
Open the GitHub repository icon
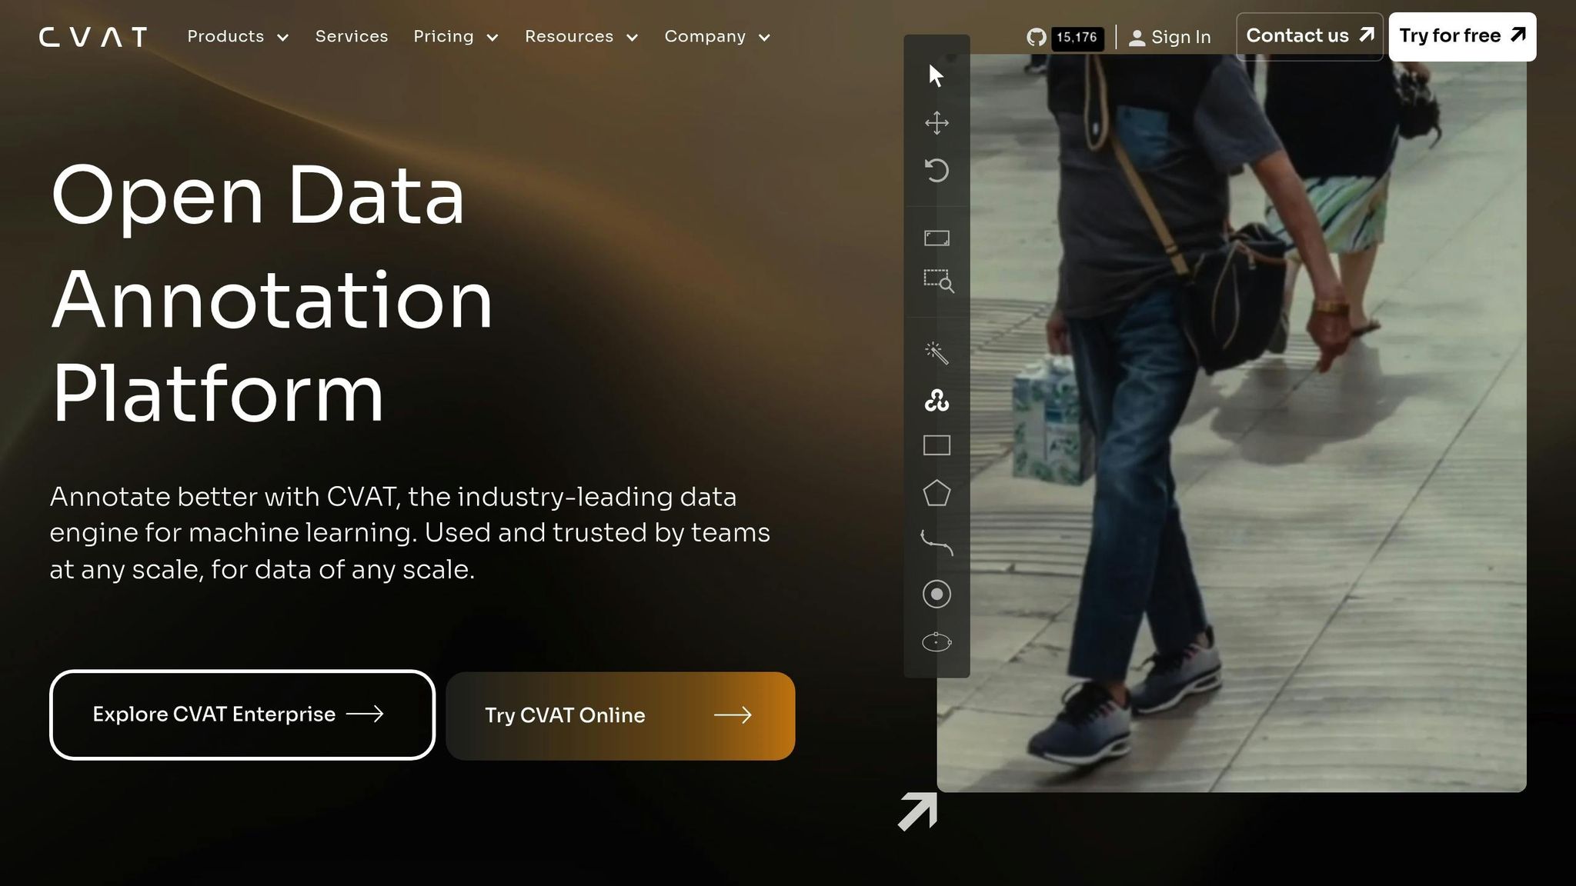pyautogui.click(x=1037, y=37)
